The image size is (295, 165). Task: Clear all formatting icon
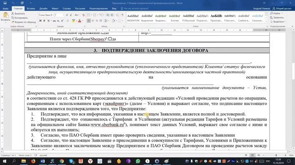[83, 15]
